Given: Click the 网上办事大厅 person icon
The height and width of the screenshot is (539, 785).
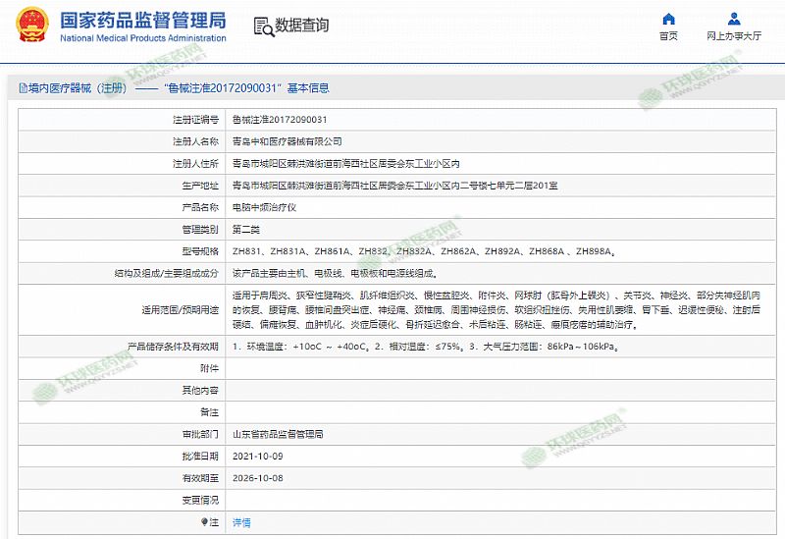Looking at the screenshot, I should point(734,19).
